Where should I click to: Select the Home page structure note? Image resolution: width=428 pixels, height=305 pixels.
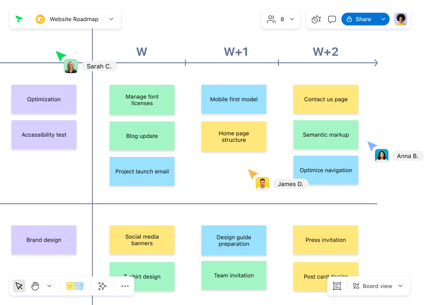[234, 136]
